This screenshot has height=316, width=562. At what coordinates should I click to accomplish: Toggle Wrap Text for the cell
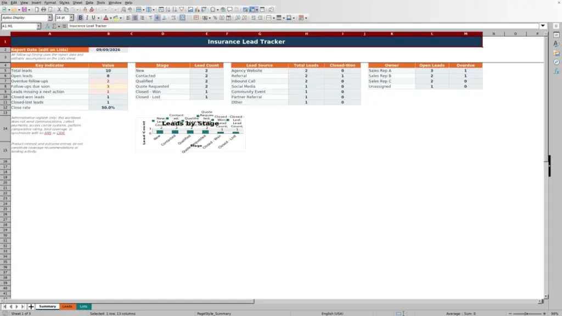173,18
